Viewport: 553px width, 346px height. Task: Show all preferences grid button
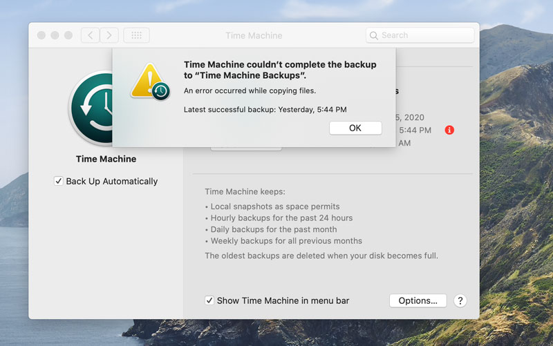point(136,35)
